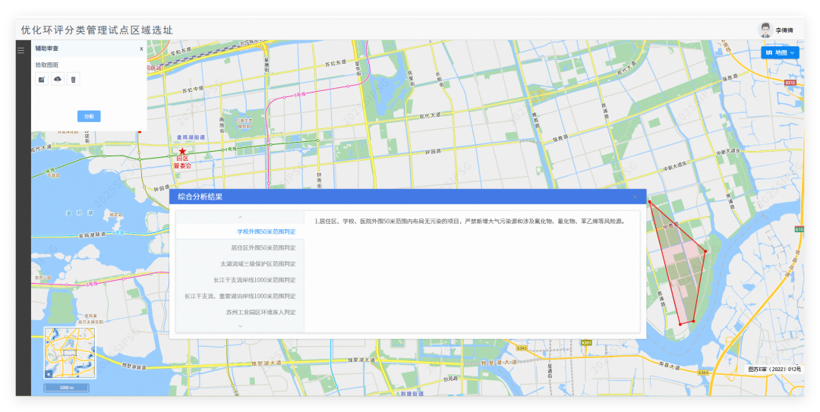This screenshot has width=820, height=412.
Task: Click the cloud upload parcel icon
Action: click(x=58, y=79)
